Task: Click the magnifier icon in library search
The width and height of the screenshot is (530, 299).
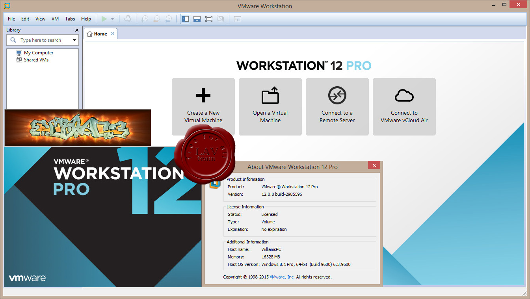Action: pyautogui.click(x=13, y=40)
